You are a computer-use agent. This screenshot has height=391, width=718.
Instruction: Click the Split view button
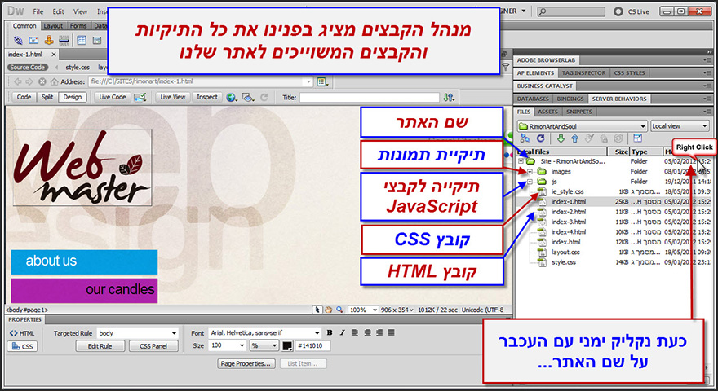point(47,97)
